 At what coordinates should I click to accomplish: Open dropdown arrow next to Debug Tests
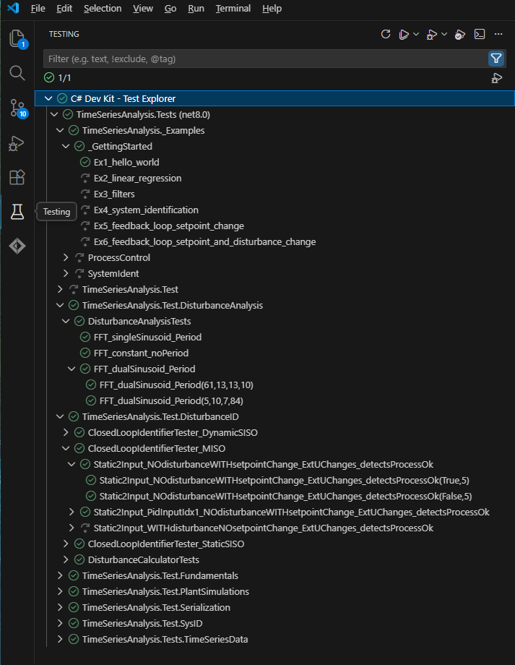point(444,35)
